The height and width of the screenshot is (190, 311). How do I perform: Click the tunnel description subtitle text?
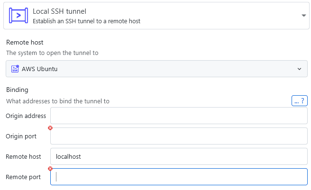click(86, 21)
